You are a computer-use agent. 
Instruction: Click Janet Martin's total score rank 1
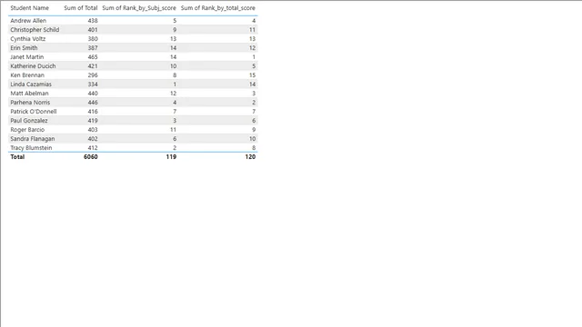coord(254,57)
